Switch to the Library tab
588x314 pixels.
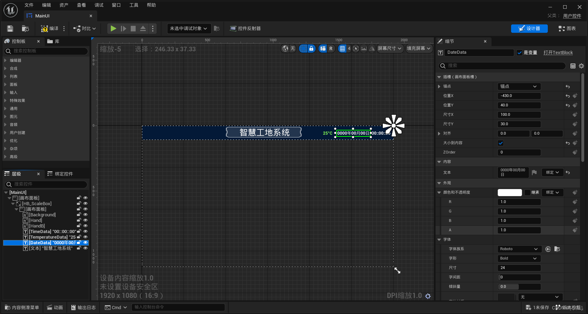pyautogui.click(x=53, y=42)
